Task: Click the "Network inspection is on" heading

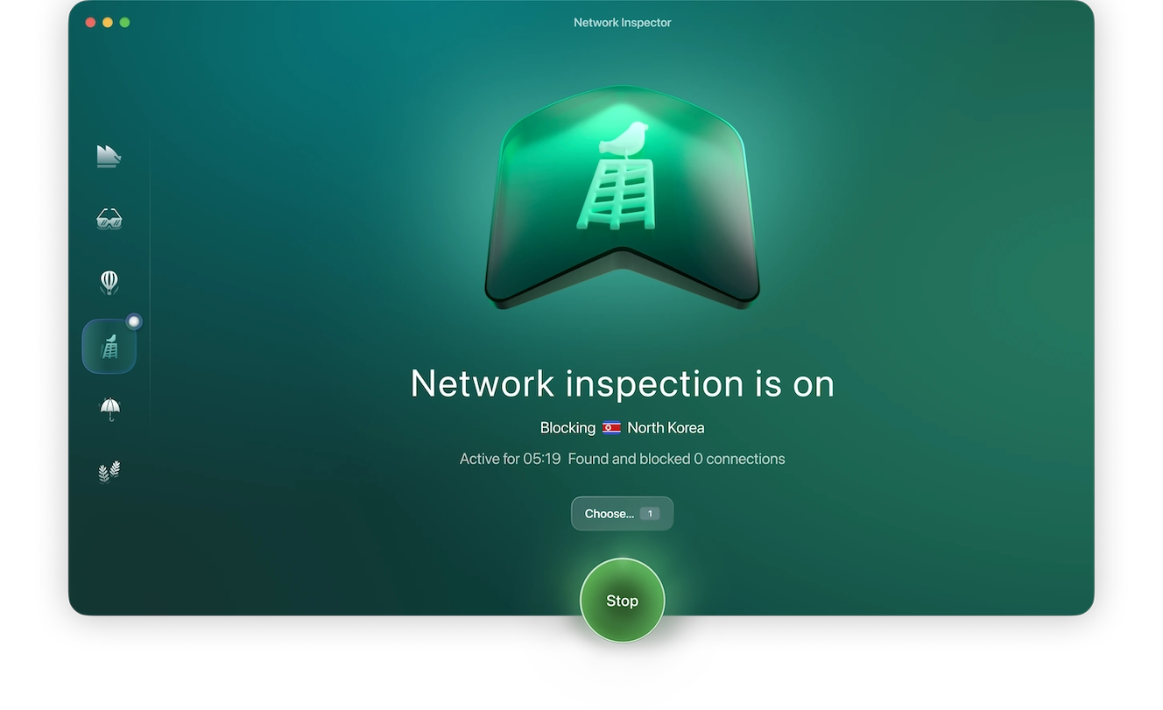Action: coord(622,383)
